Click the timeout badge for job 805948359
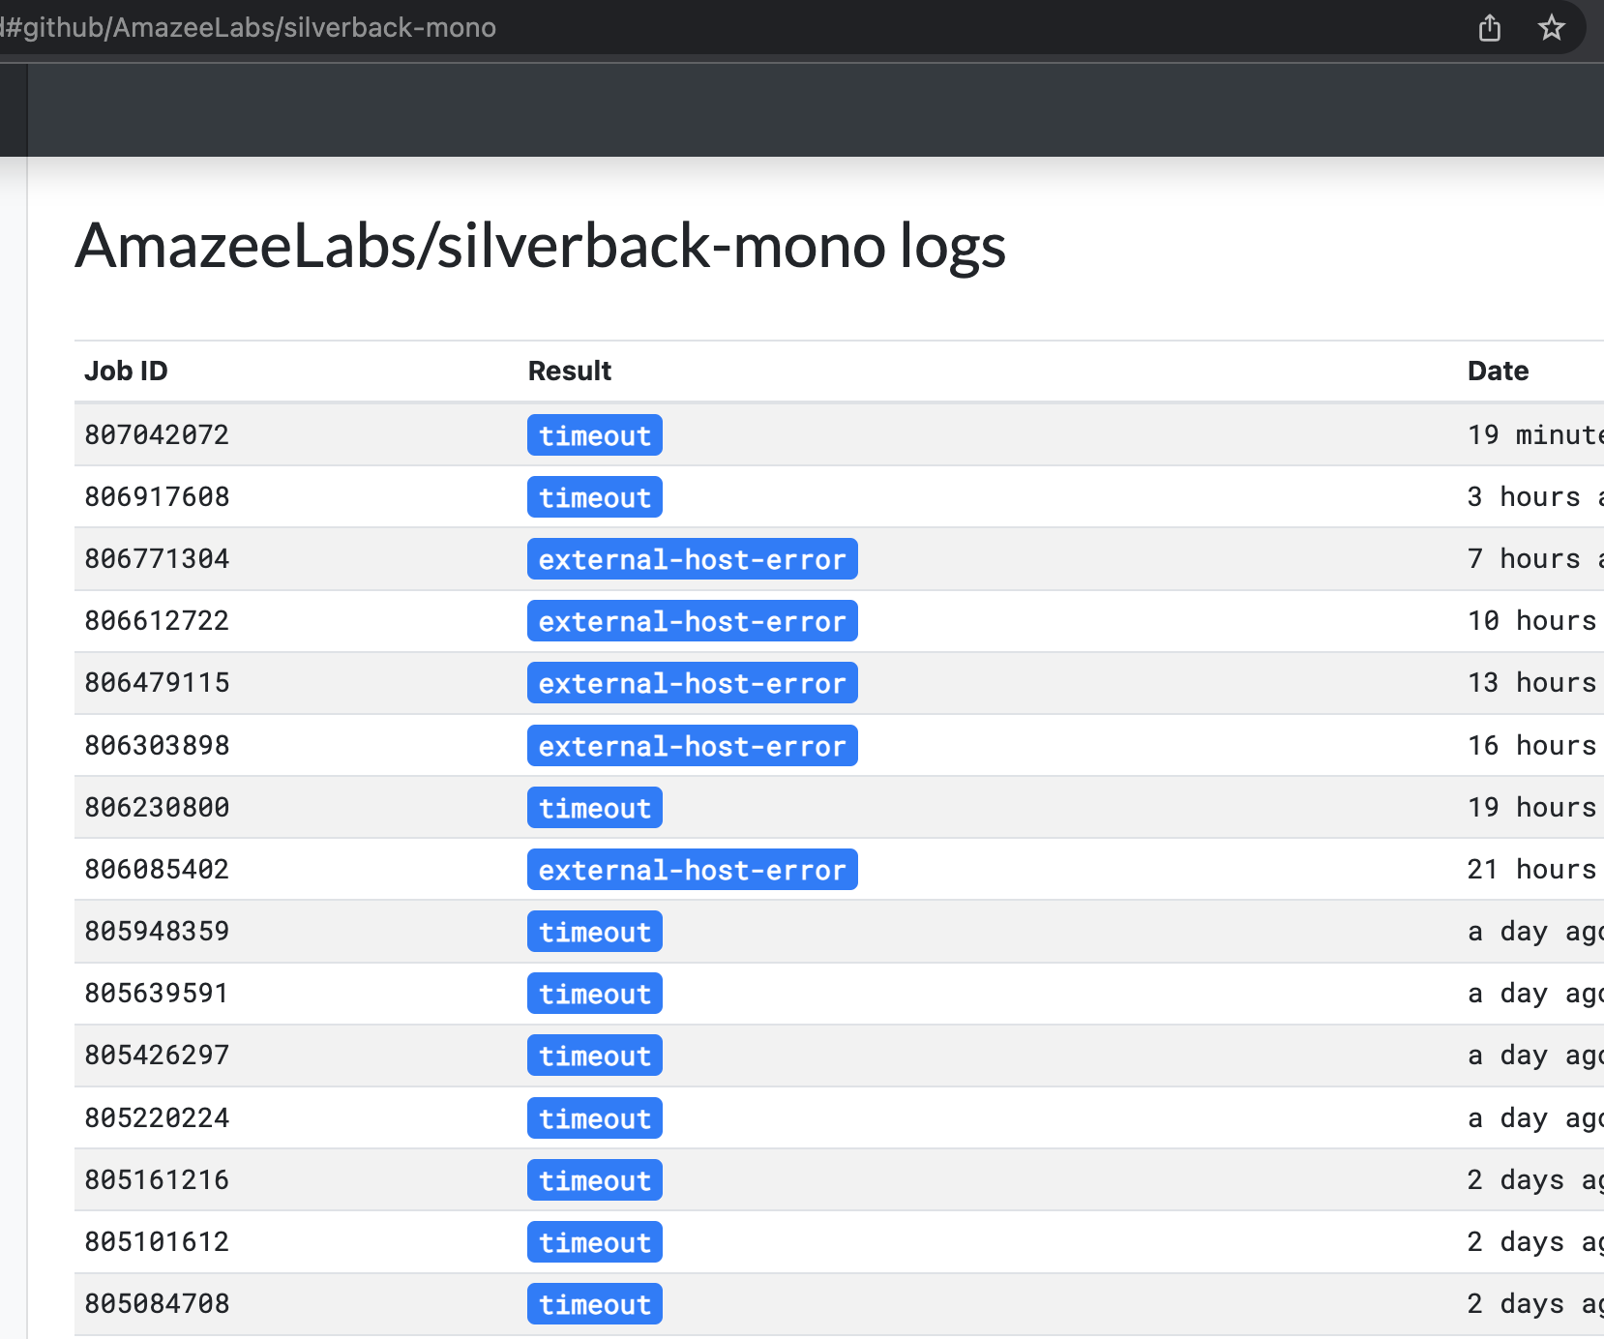This screenshot has width=1604, height=1339. point(594,931)
